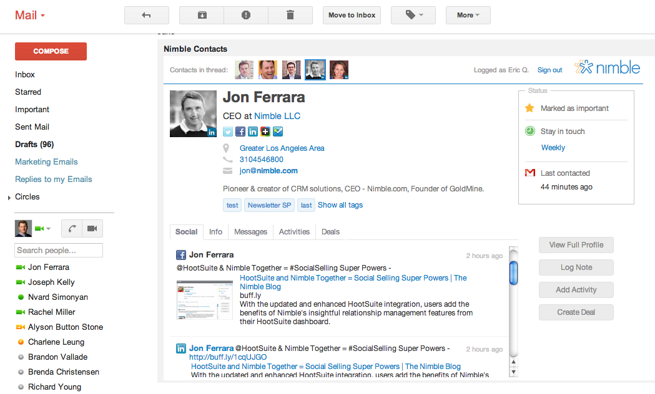Select the fifth contact thumbnail in thread
The width and height of the screenshot is (655, 394).
point(339,70)
